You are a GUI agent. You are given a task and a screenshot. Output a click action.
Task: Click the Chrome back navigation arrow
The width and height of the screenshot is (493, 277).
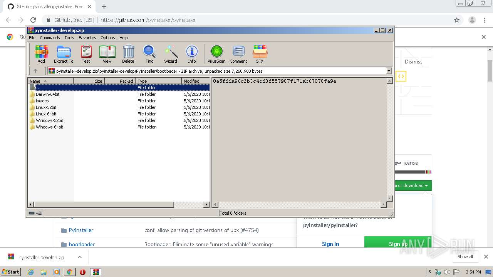click(x=8, y=20)
